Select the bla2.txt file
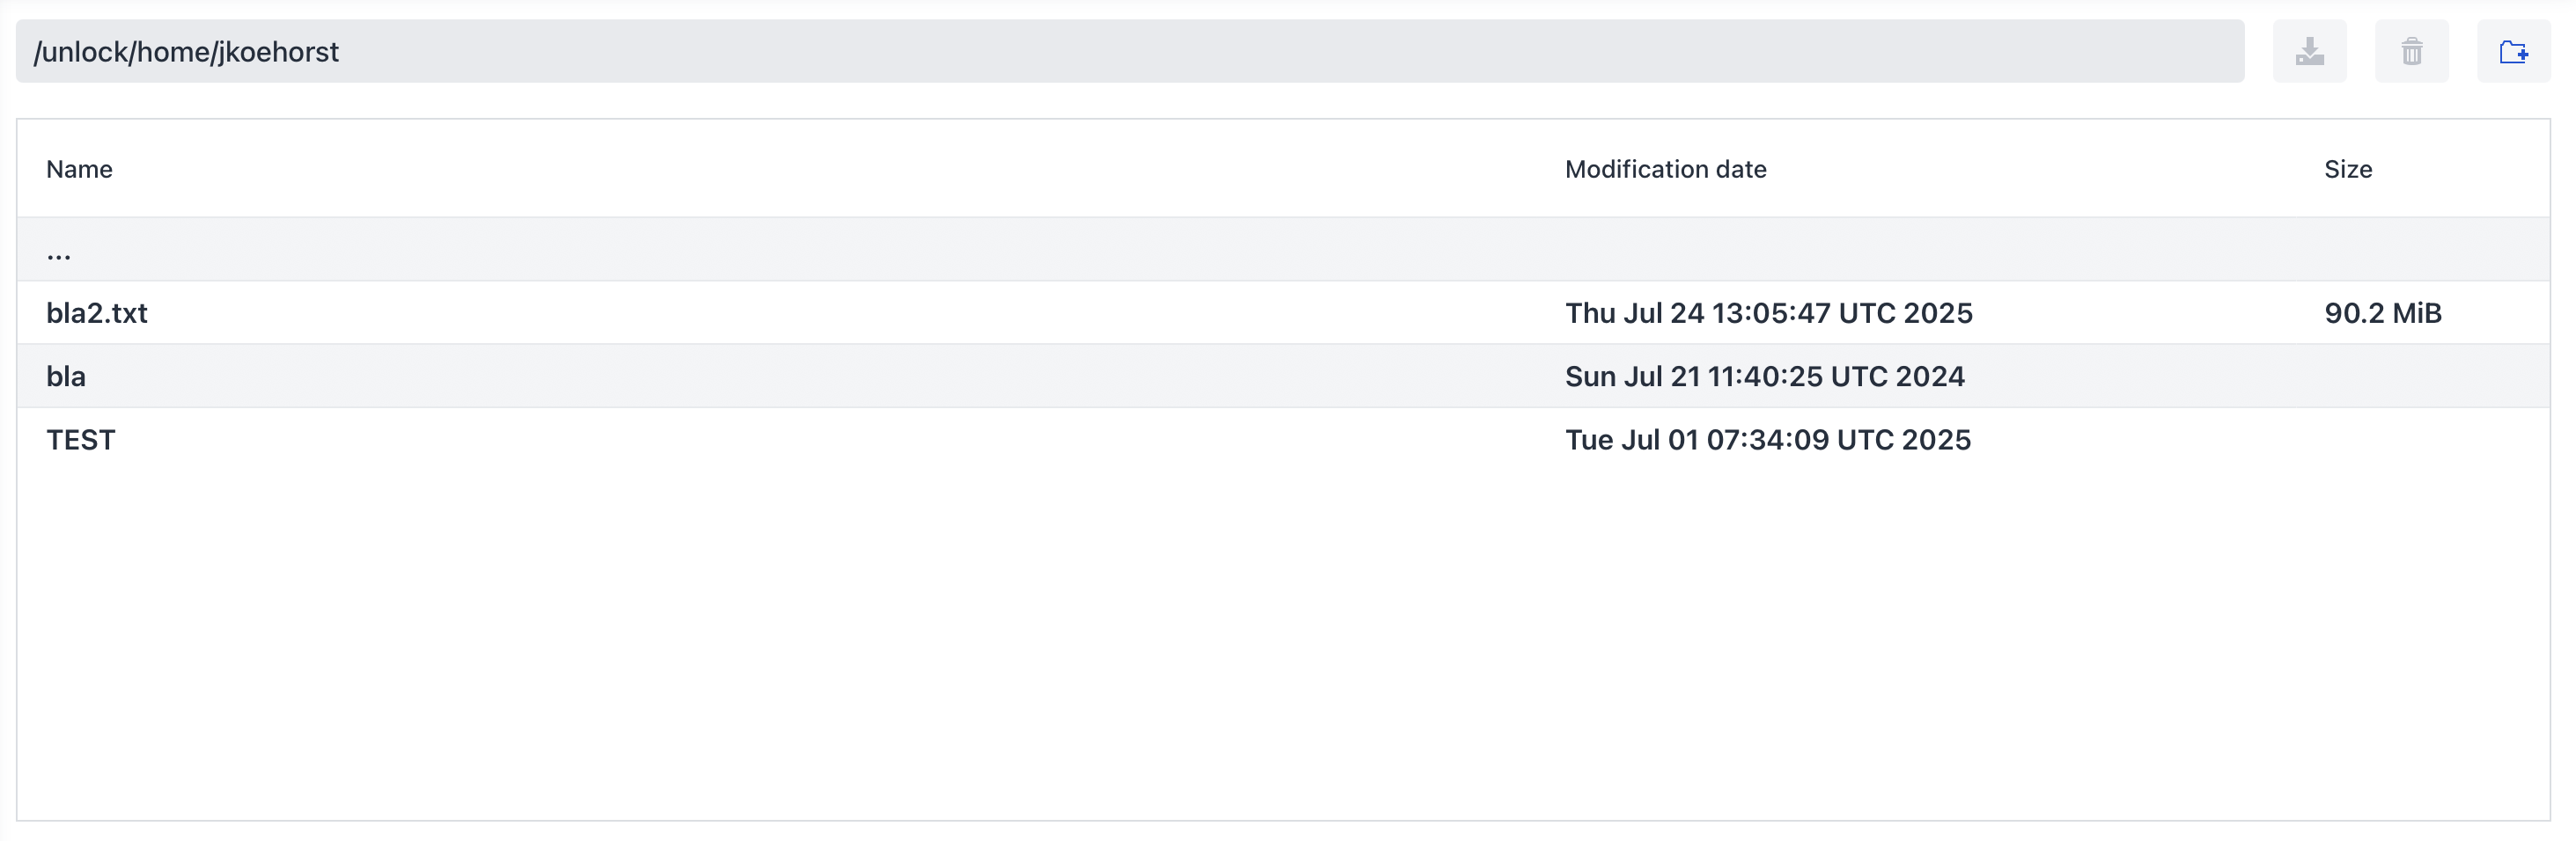This screenshot has width=2576, height=841. (97, 312)
